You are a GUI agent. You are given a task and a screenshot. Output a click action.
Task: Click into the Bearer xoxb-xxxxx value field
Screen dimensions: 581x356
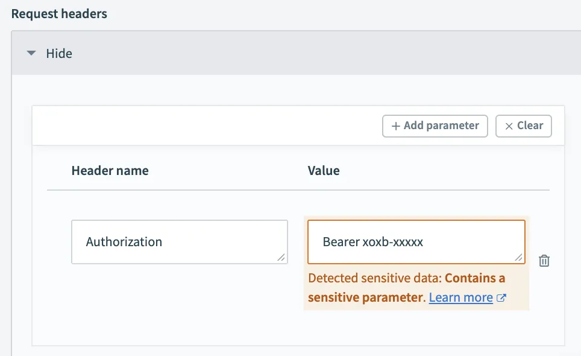410,241
